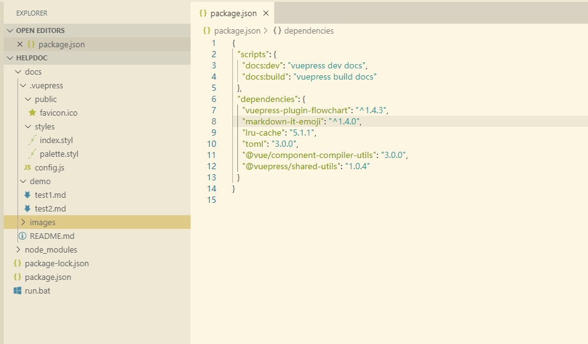Collapse the HELPDOC section
The image size is (588, 344).
[9, 58]
